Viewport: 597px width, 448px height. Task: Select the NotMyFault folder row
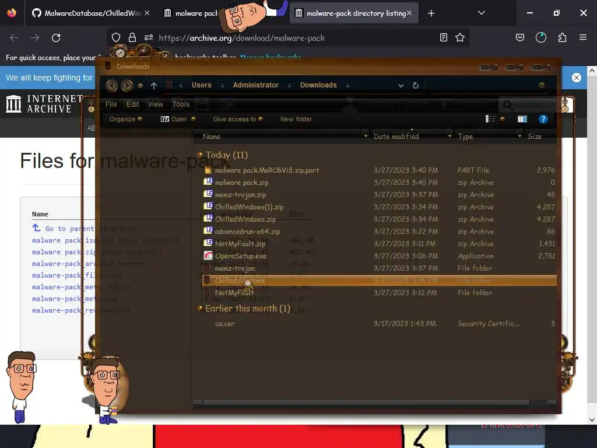(378, 293)
